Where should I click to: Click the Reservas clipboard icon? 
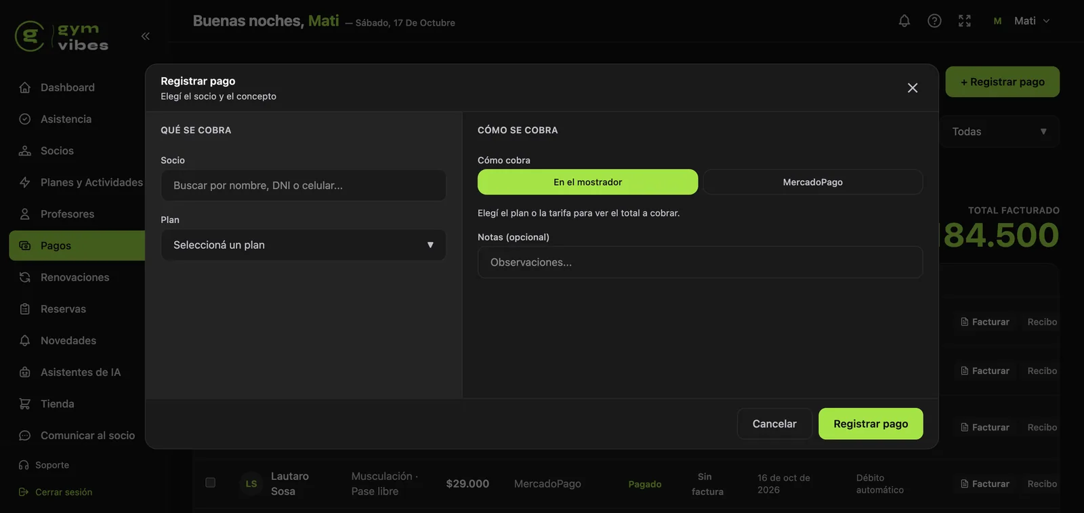point(25,309)
